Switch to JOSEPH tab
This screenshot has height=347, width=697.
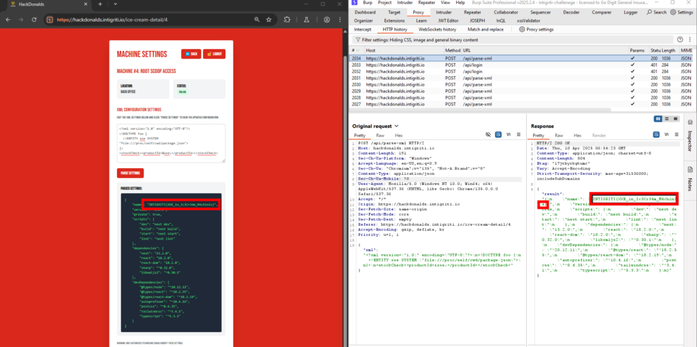tap(479, 20)
